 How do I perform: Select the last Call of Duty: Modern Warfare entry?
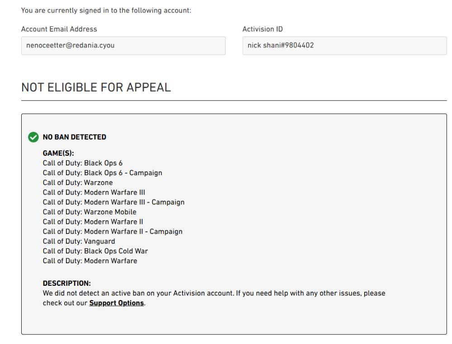[90, 261]
